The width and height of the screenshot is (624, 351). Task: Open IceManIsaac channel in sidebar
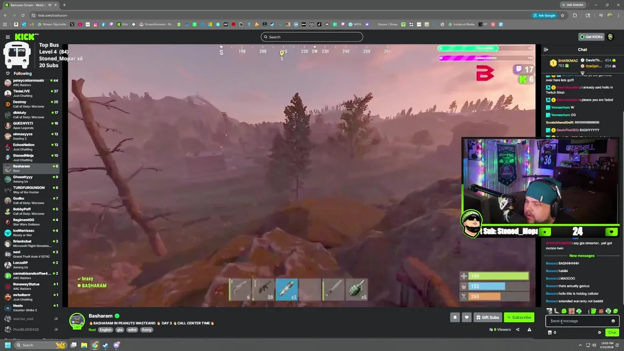coord(31,233)
